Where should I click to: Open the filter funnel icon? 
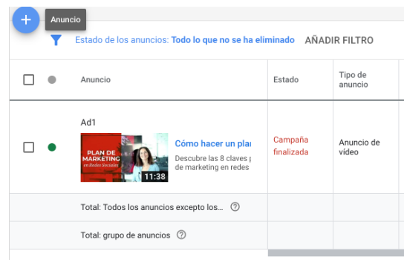(56, 40)
